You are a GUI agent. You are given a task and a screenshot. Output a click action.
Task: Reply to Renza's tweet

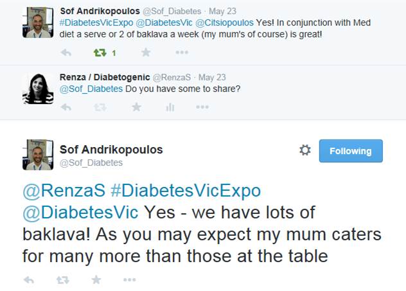click(x=66, y=107)
